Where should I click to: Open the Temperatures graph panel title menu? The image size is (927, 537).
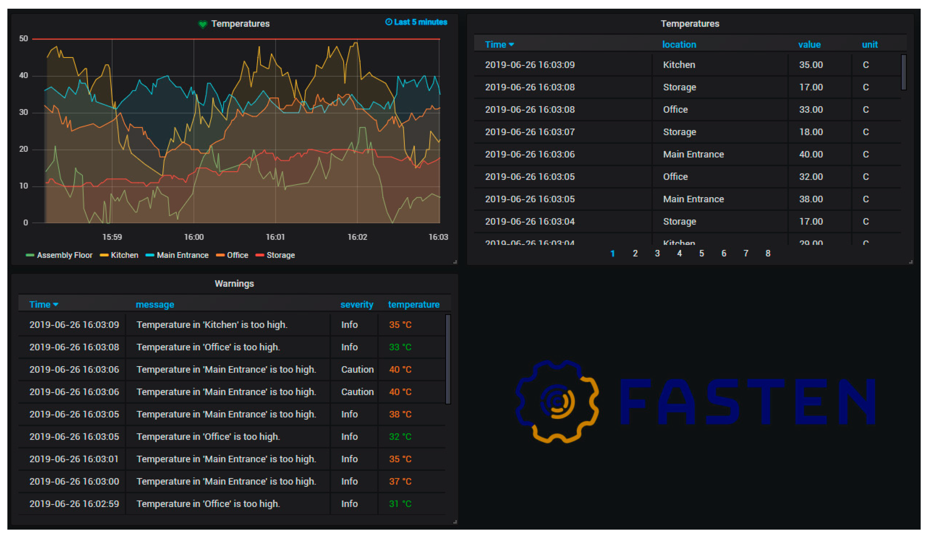click(240, 24)
